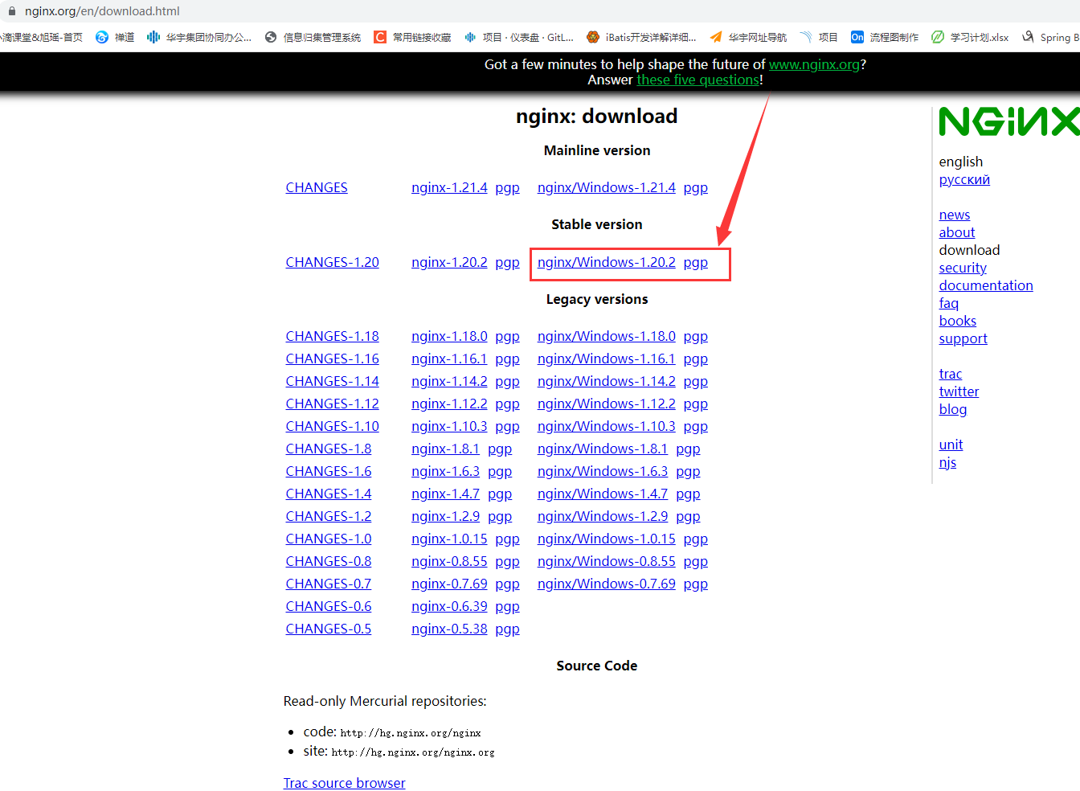Open the twitter sidebar link
Viewport: 1080px width, 791px height.
pos(959,391)
